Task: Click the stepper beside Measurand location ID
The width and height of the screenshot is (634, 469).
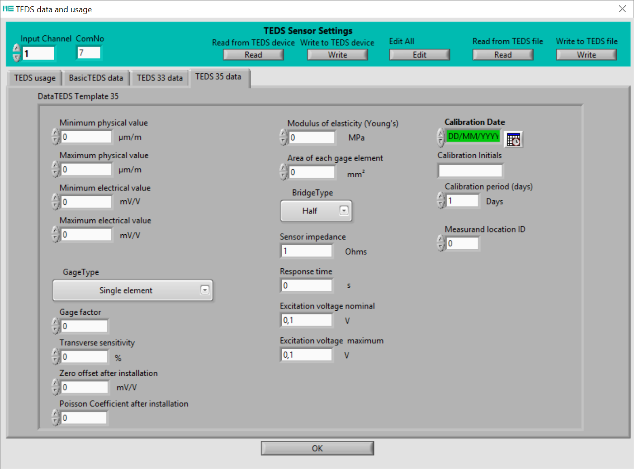Action: 441,243
